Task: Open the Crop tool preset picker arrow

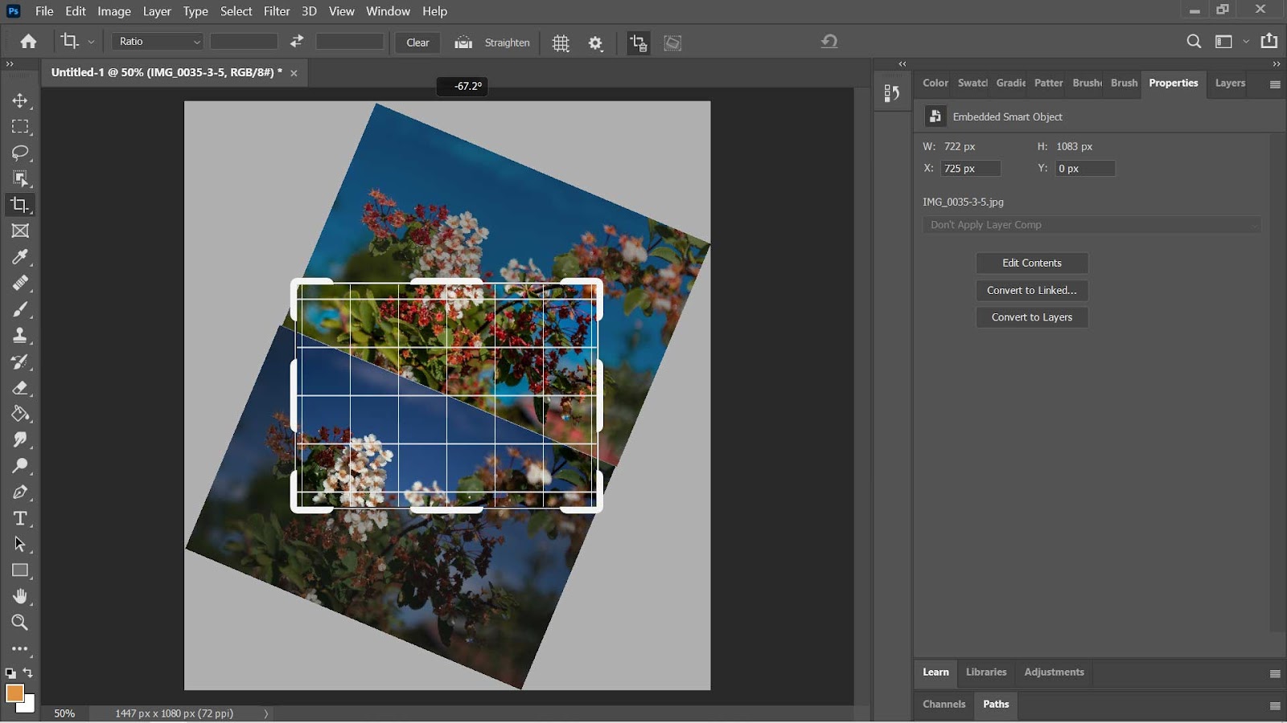Action: [91, 42]
